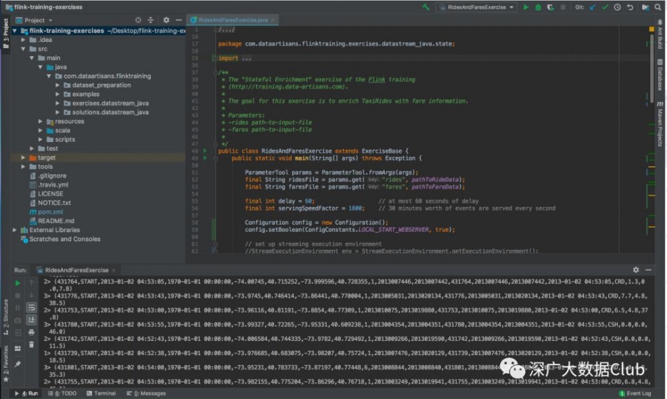Run with Coverage from the top toolbar
667x399 pixels.
(x=550, y=7)
